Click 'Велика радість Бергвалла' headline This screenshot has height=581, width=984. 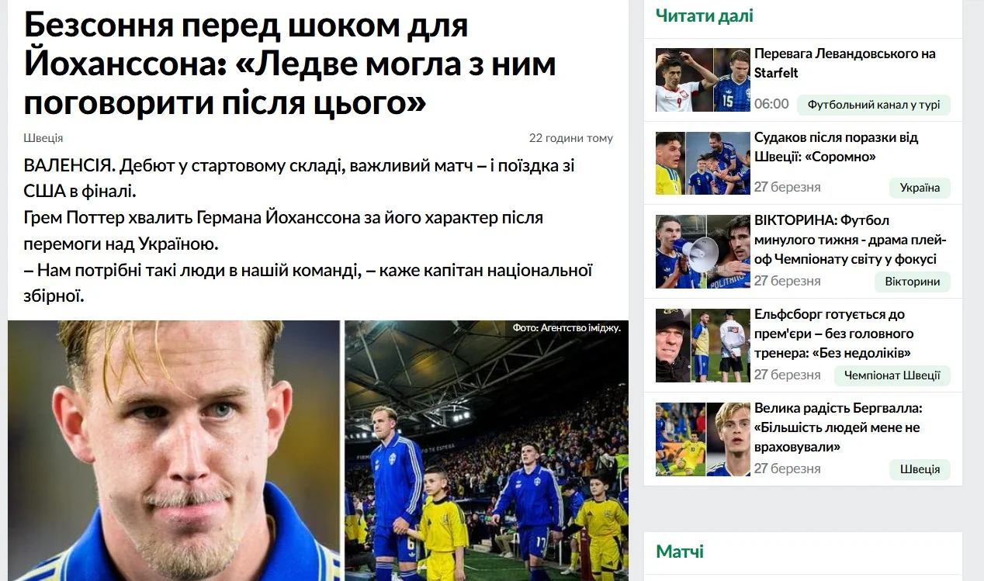point(838,427)
